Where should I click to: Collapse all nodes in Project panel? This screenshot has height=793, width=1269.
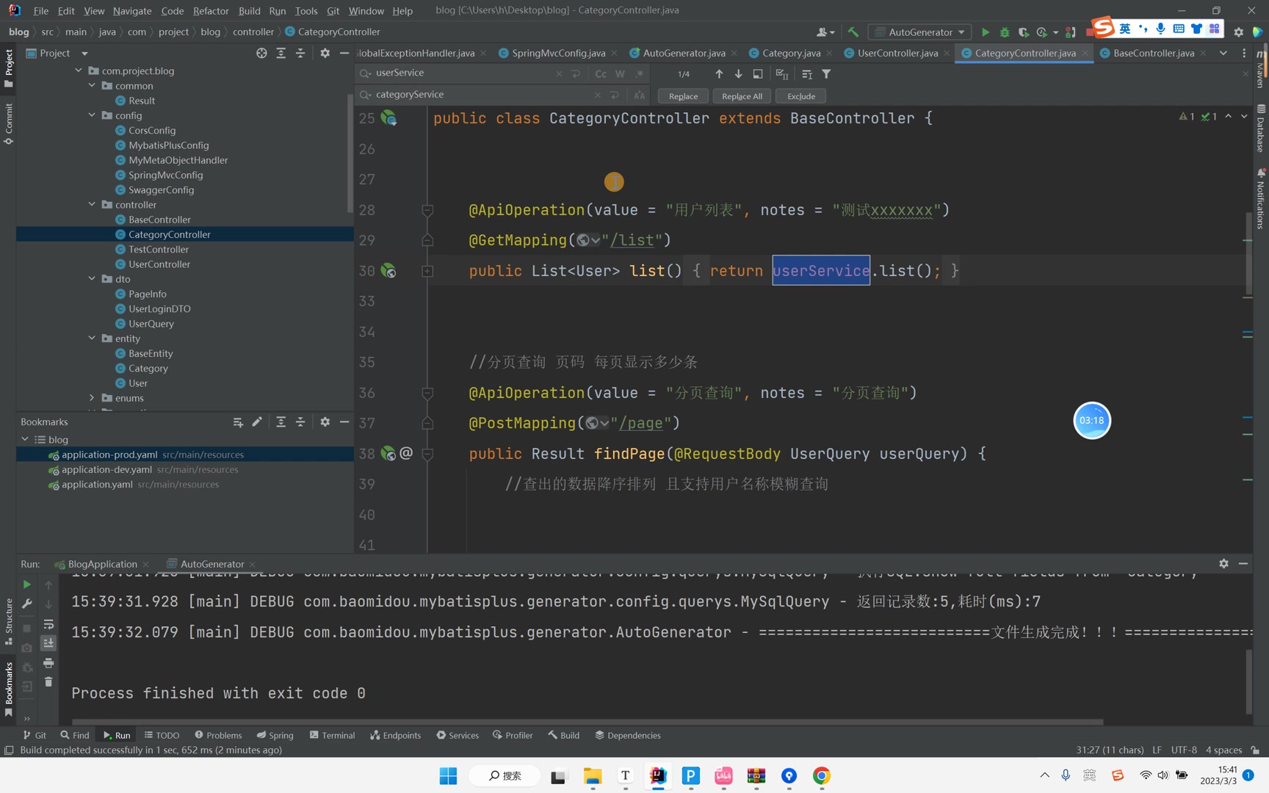[x=300, y=53]
